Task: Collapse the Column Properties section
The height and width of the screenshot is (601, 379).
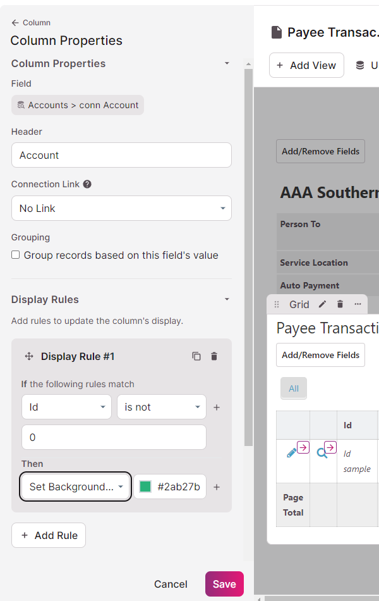Action: coord(227,63)
